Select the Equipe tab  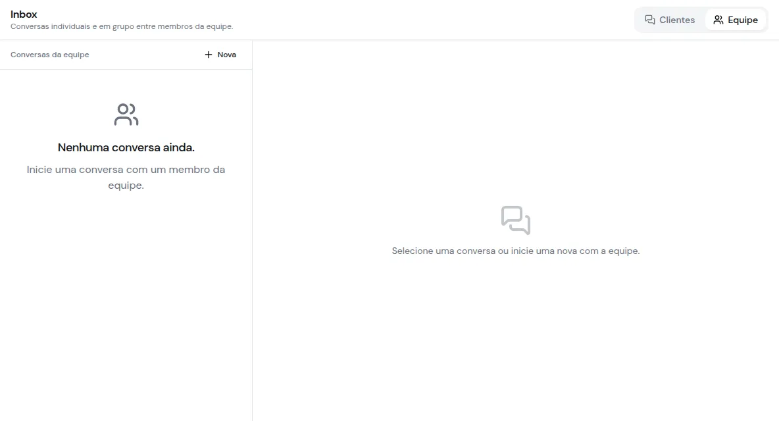click(736, 20)
